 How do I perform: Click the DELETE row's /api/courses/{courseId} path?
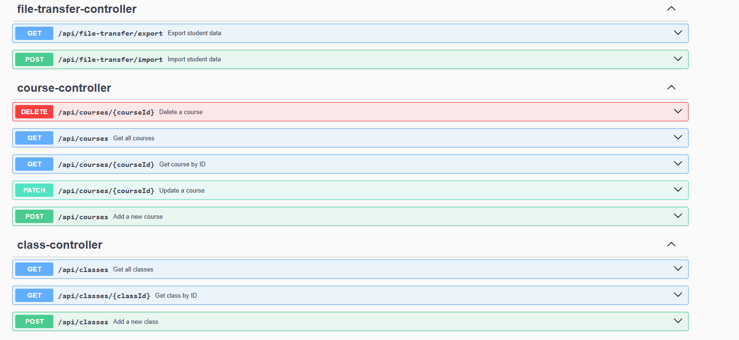(x=106, y=112)
